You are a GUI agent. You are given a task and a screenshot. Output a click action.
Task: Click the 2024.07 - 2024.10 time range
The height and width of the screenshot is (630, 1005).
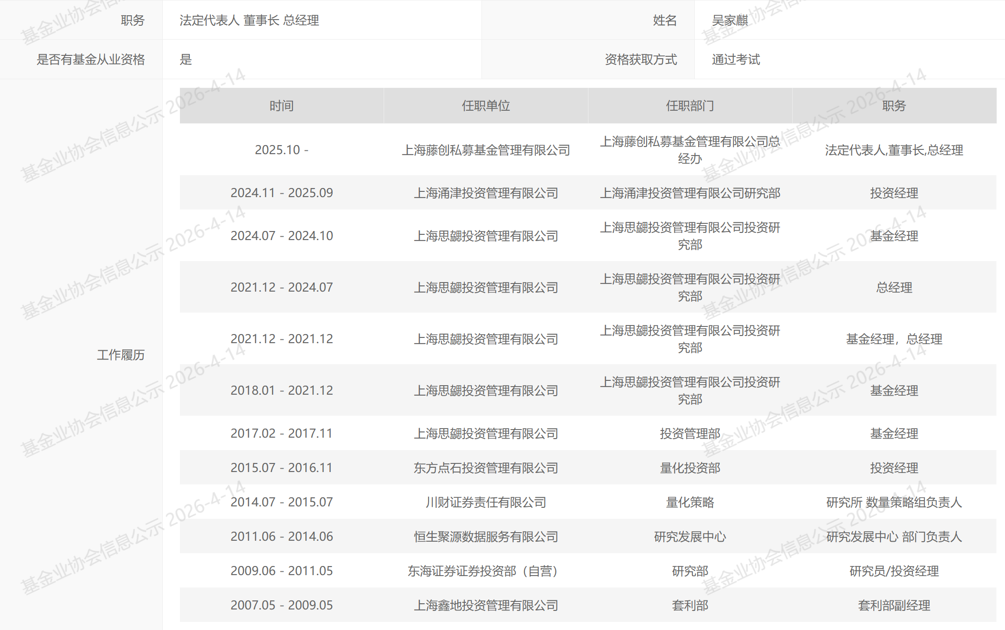(x=281, y=235)
